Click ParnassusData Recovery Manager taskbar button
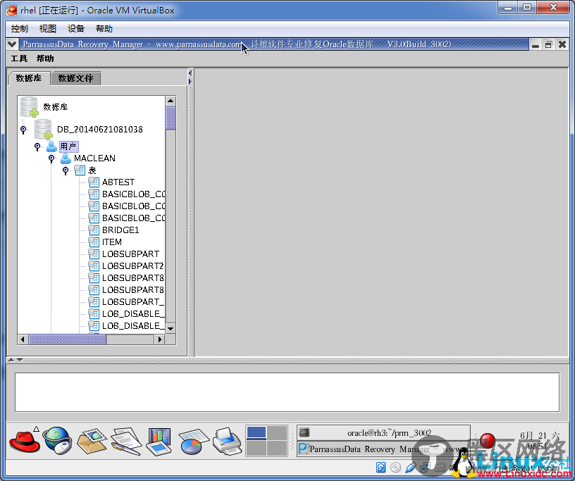The image size is (575, 481). (x=383, y=449)
